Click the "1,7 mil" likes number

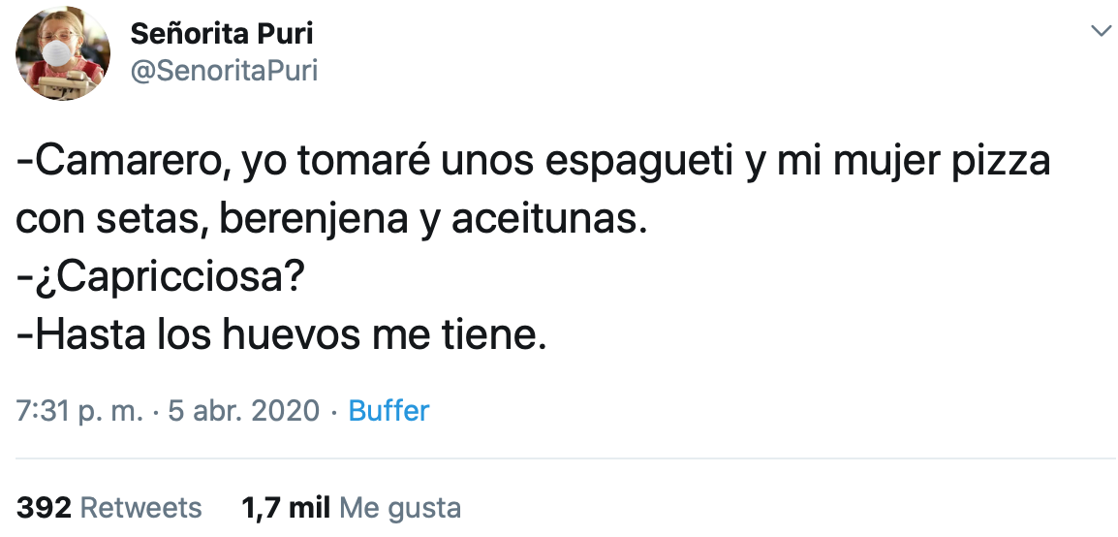(x=286, y=507)
